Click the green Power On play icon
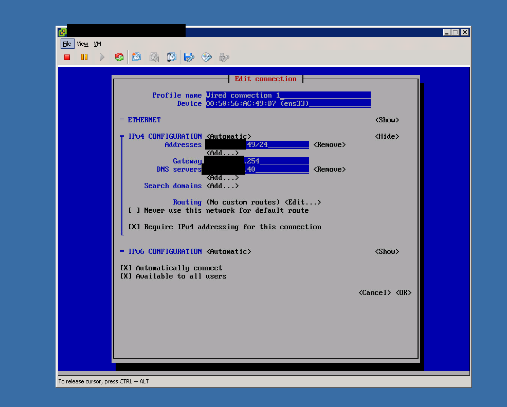The image size is (507, 407). (102, 57)
